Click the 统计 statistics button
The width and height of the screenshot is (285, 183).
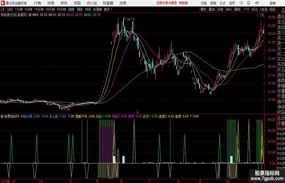tap(229, 9)
